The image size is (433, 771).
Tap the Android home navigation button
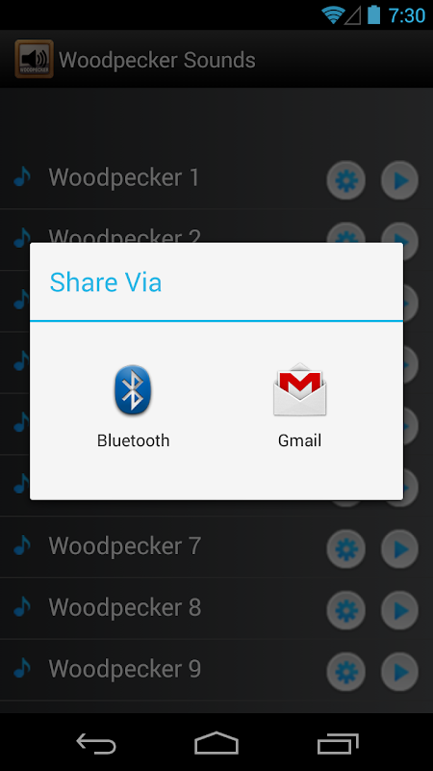coord(216,743)
